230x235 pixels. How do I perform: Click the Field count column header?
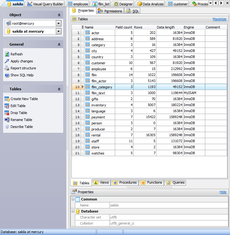124,27
